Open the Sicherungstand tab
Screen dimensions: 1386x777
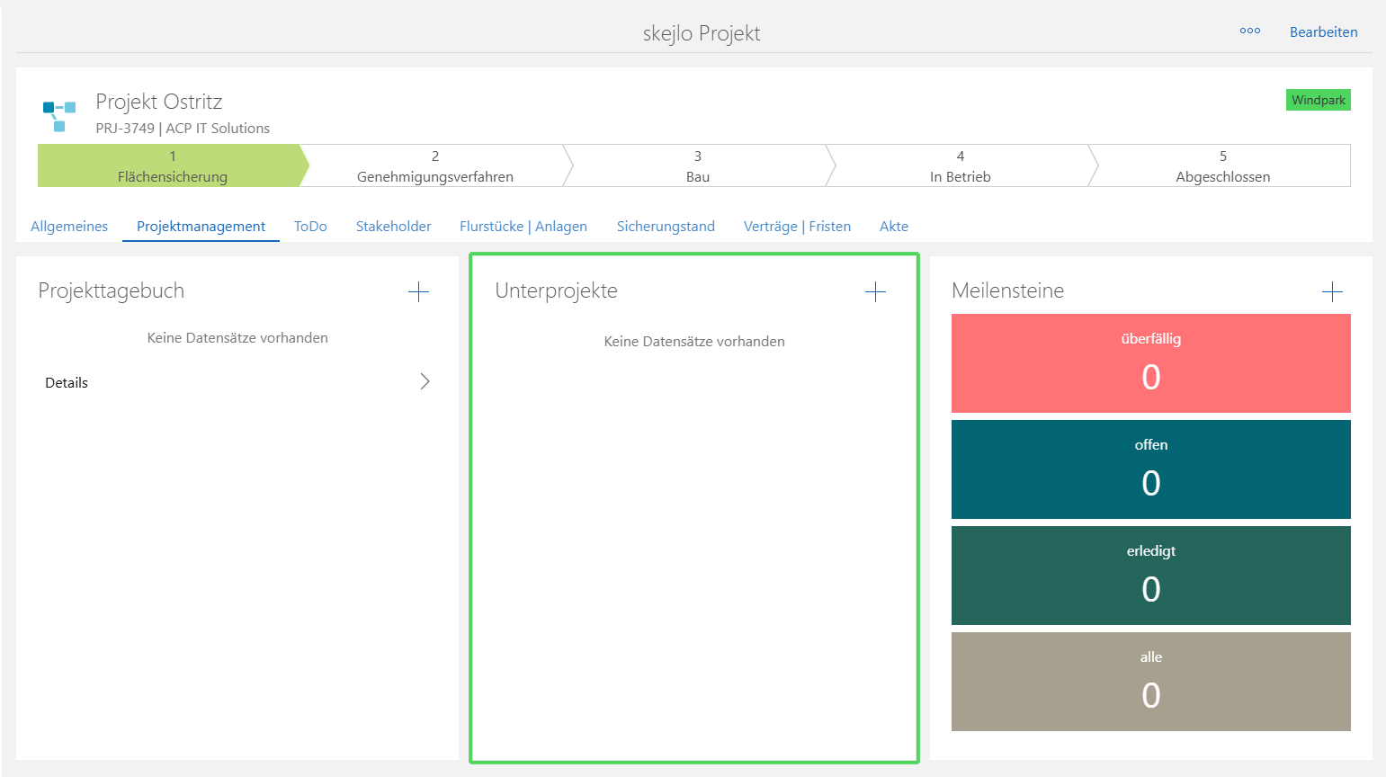coord(666,227)
